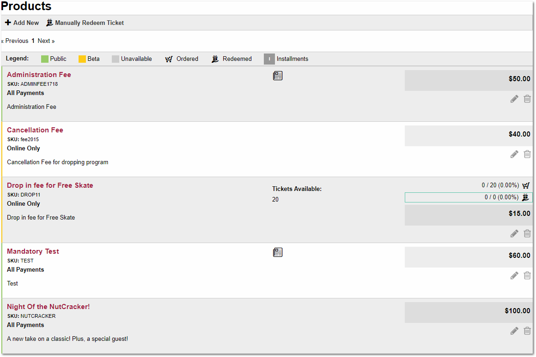Edit the Cancellation Fee product via pencil icon
The width and height of the screenshot is (536, 357).
pos(514,154)
